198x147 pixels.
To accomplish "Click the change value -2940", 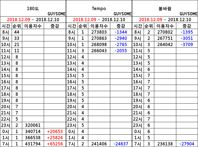I will tap(121, 38).
